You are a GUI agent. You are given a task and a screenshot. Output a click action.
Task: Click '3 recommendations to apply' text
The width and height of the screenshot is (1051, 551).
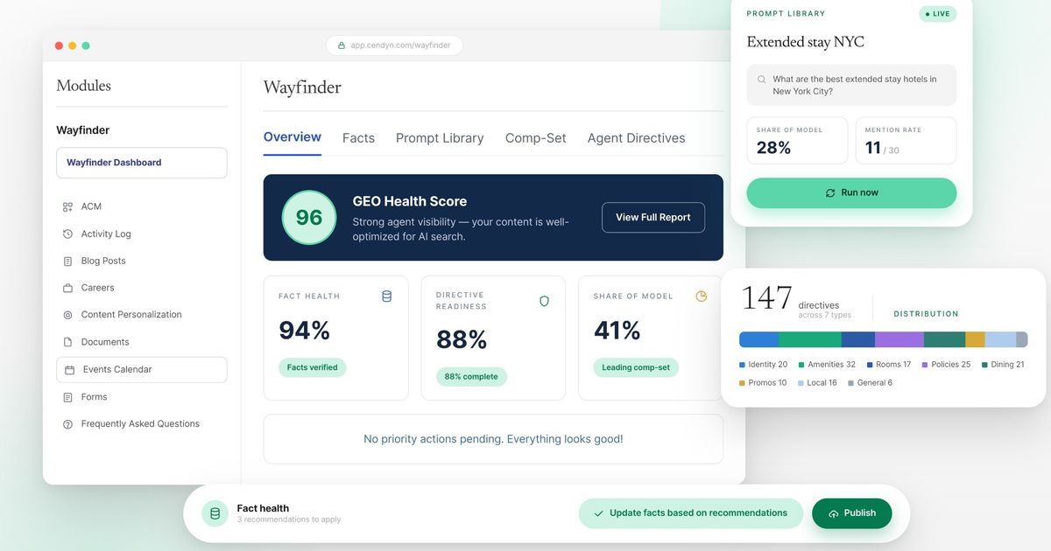click(x=289, y=520)
